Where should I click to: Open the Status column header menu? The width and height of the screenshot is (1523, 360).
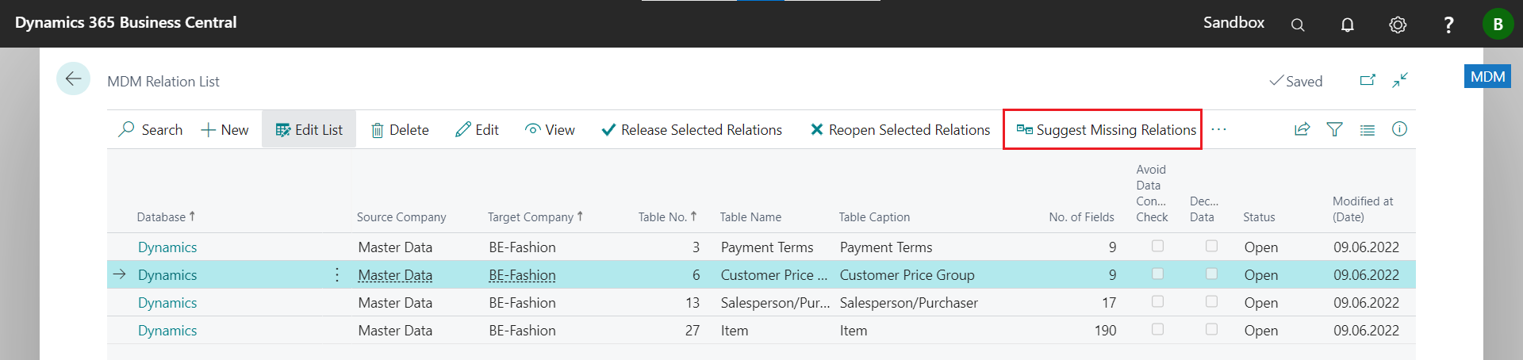(x=1259, y=217)
